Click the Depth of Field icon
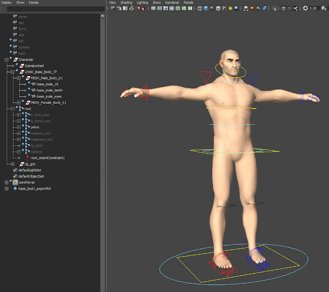Image resolution: width=329 pixels, height=292 pixels. click(265, 8)
